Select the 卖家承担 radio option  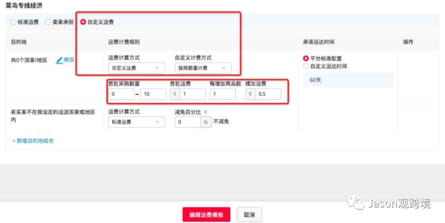click(48, 22)
